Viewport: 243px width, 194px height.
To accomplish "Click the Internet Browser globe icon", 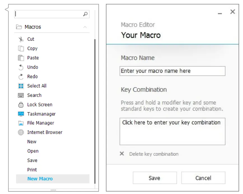I will [21, 133].
